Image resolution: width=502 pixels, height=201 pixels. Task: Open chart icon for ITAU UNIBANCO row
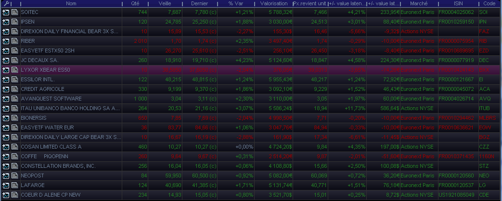(6, 109)
